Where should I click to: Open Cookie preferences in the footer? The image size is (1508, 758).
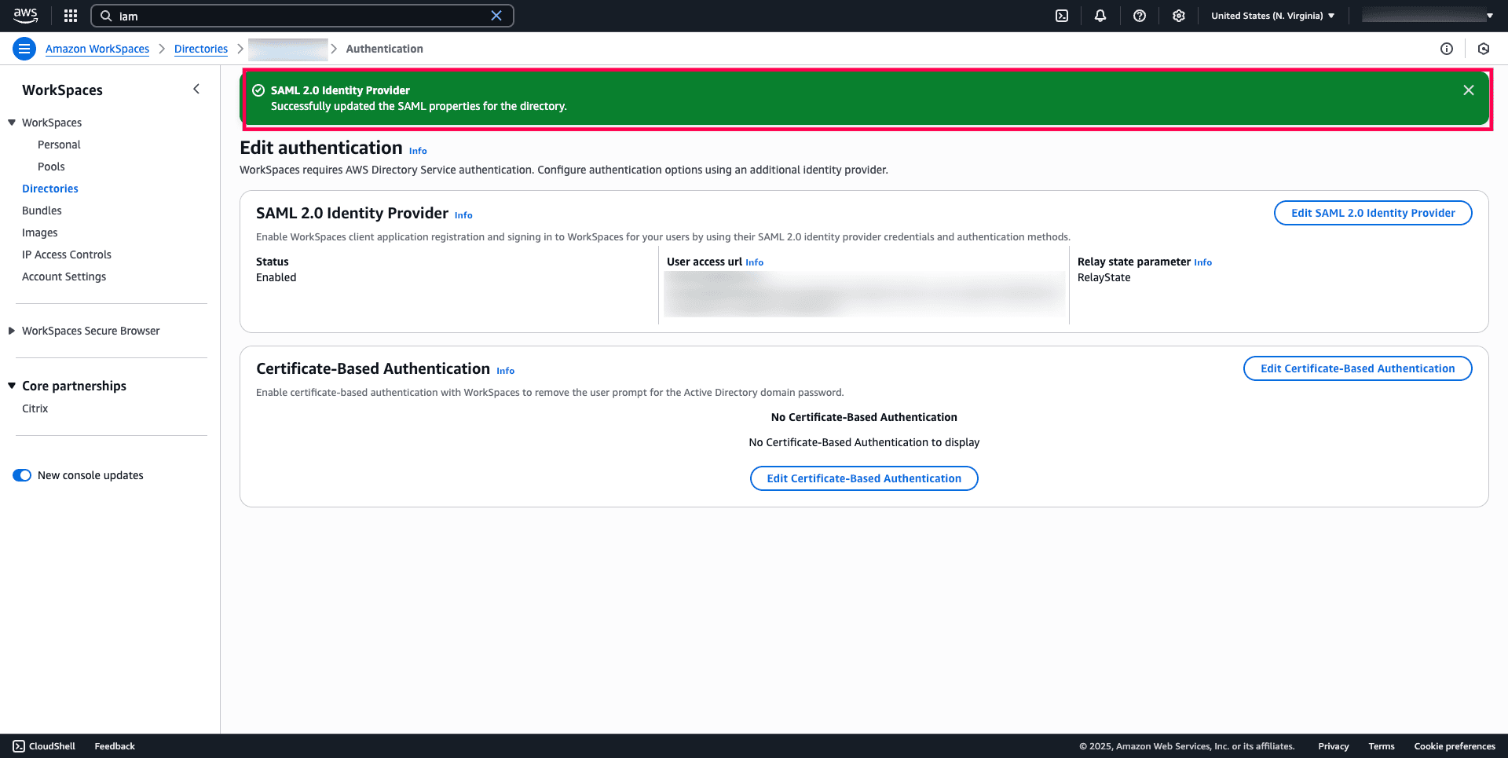pos(1455,746)
